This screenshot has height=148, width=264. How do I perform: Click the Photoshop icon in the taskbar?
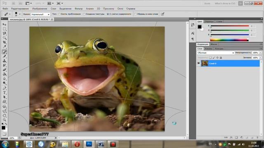tap(89, 144)
